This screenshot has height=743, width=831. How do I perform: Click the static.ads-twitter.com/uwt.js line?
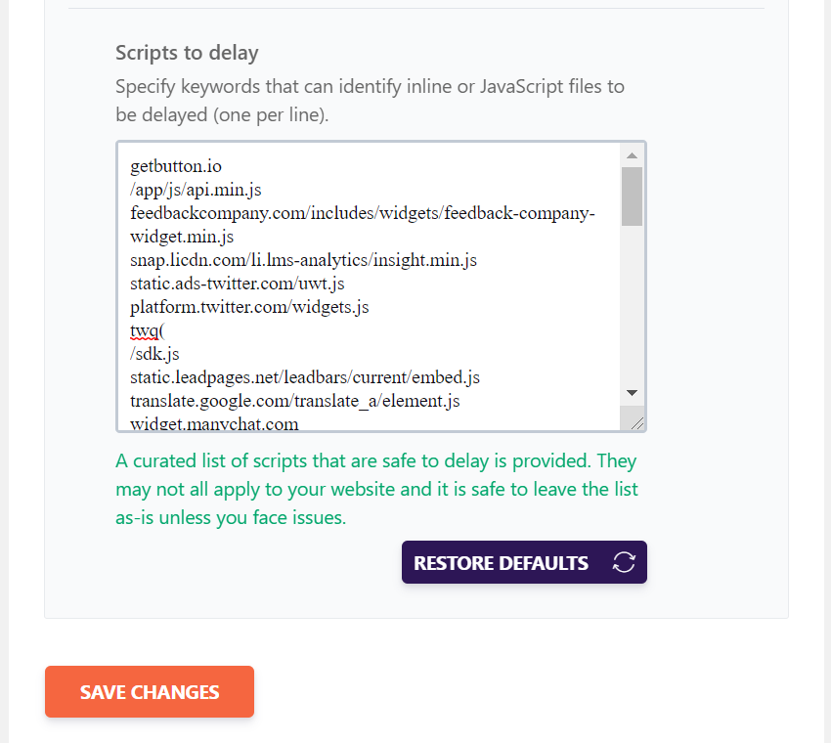(x=237, y=284)
